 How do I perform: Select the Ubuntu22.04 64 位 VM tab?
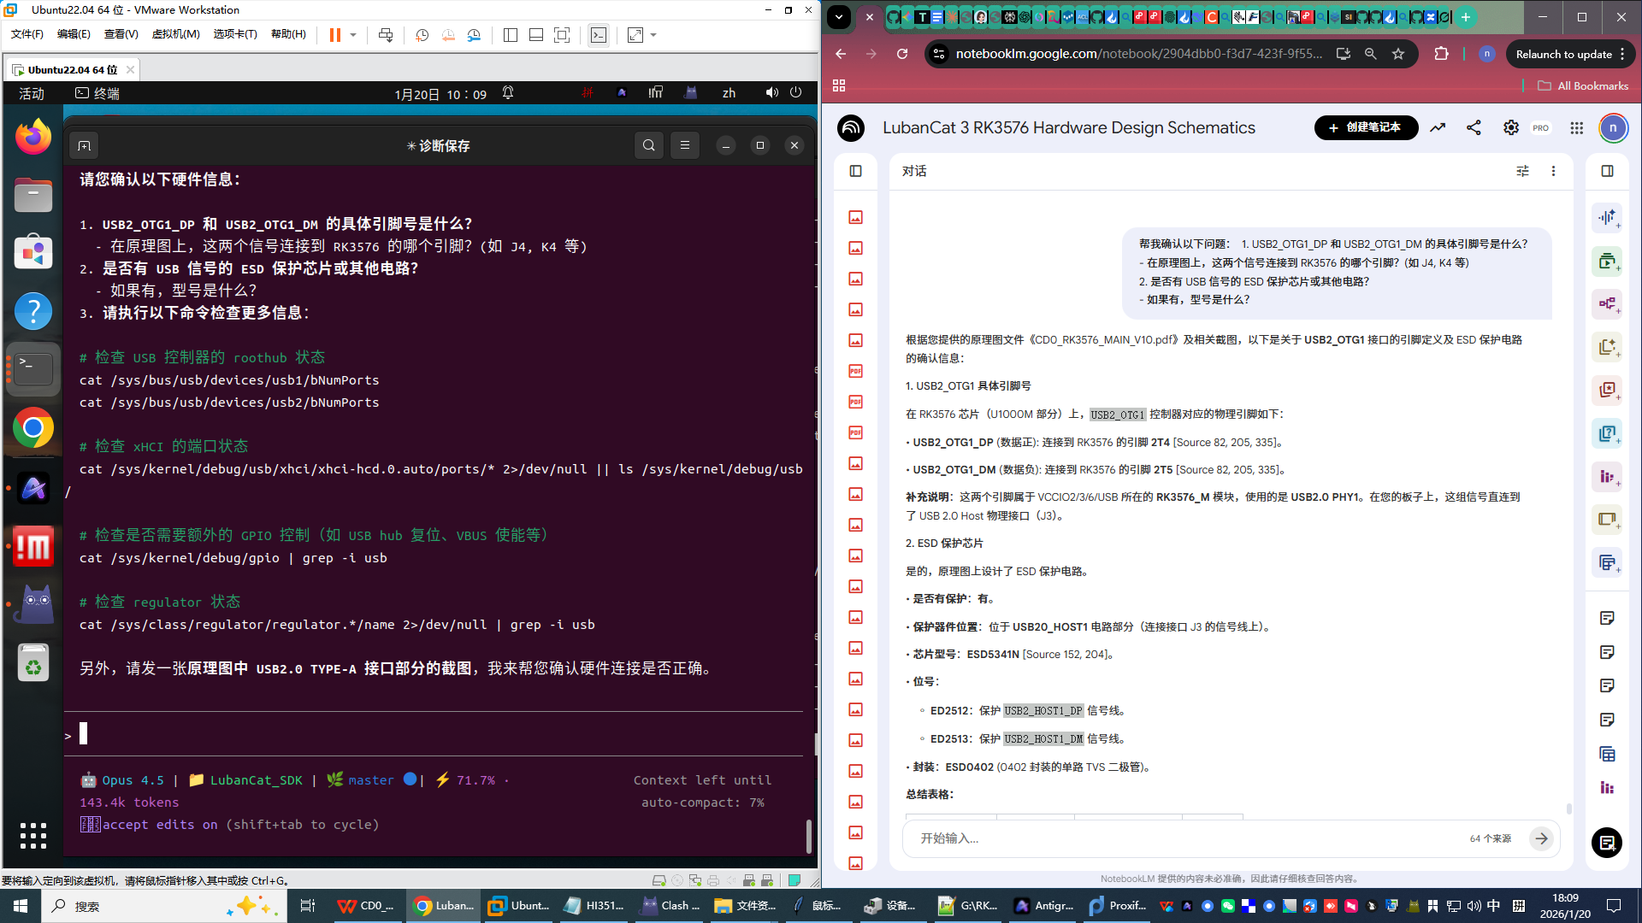click(x=72, y=69)
